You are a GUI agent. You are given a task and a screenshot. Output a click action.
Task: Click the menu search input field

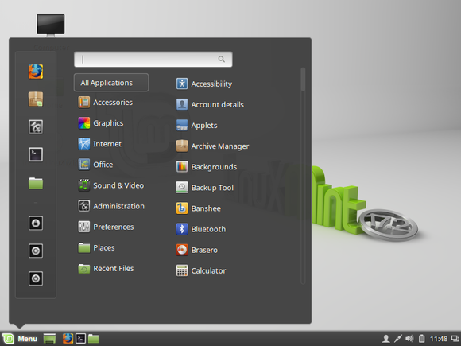pos(153,59)
